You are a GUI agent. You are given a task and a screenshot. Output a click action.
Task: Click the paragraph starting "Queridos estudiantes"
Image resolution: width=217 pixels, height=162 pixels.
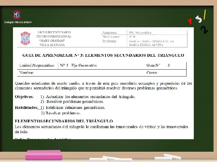pyautogui.click(x=103, y=85)
